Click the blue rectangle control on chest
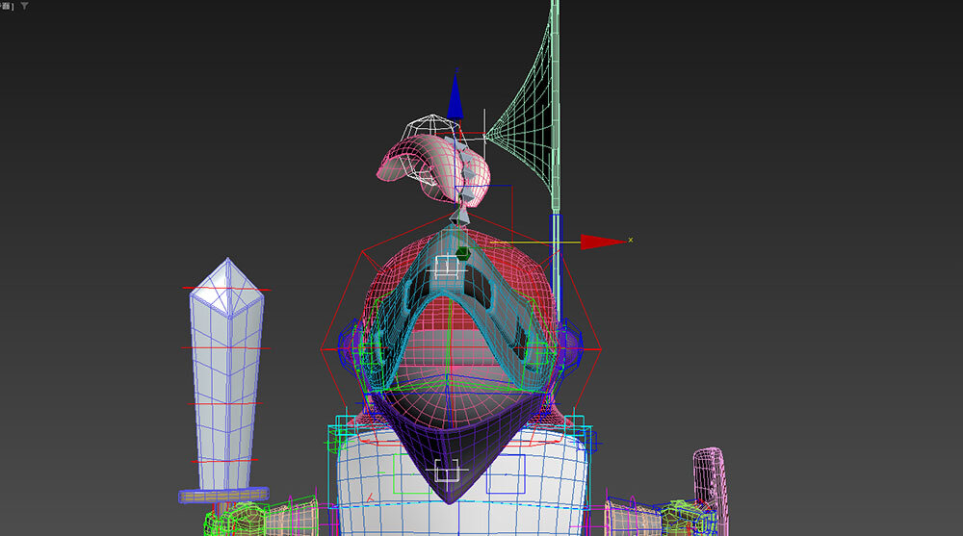This screenshot has height=536, width=963. tap(504, 473)
